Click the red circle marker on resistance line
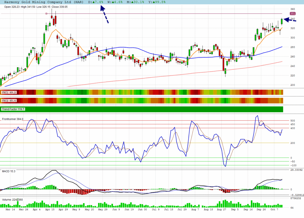This screenshot has width=304, height=218. (46, 14)
